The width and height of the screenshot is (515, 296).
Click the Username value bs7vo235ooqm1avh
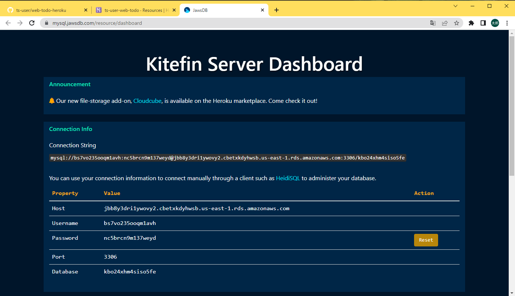pyautogui.click(x=130, y=223)
